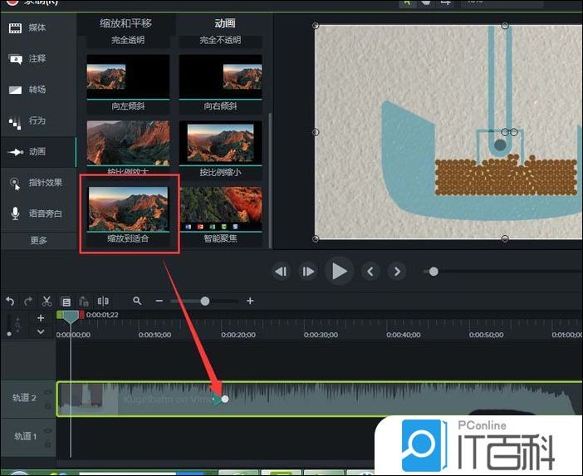Click the chevron below add-track plus
The height and width of the screenshot is (476, 583).
41,331
